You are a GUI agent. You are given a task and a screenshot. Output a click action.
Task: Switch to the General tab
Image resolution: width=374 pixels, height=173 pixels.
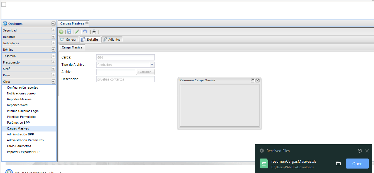click(68, 40)
